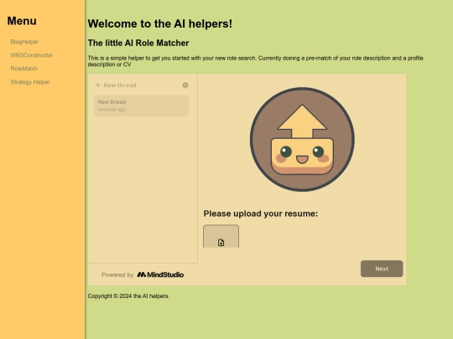The image size is (453, 339).
Task: Click 'Please upload your resume:' label
Action: coord(261,213)
